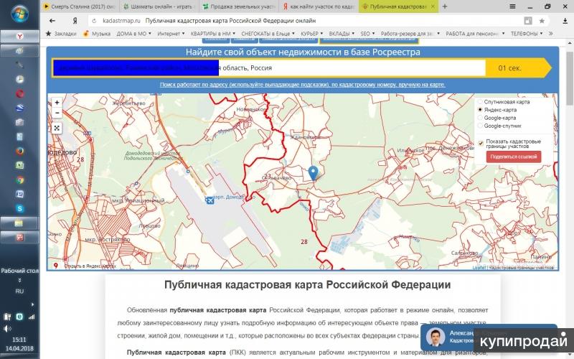Expand the ТЕЛЕФОНЫ bookmark folder
The width and height of the screenshot is (574, 359).
[527, 33]
